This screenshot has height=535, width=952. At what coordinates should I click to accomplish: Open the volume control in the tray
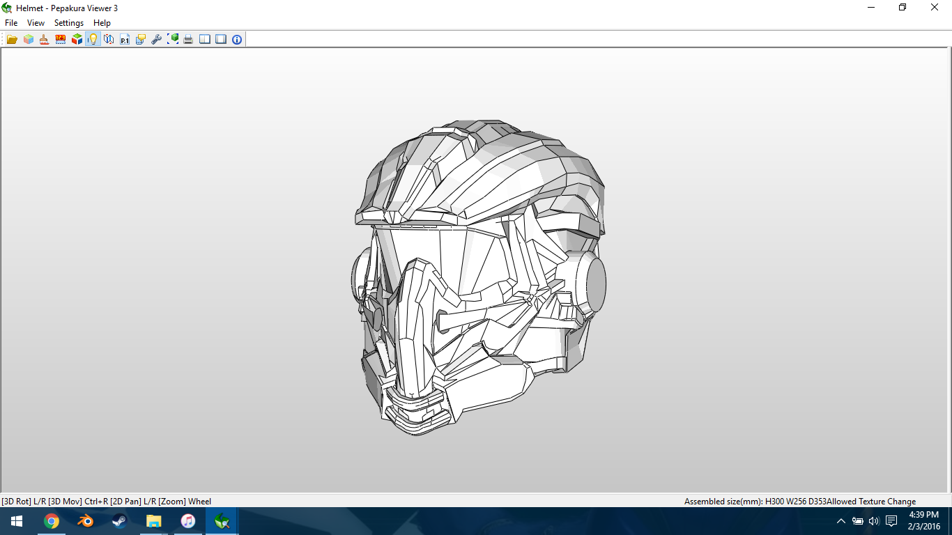874,521
